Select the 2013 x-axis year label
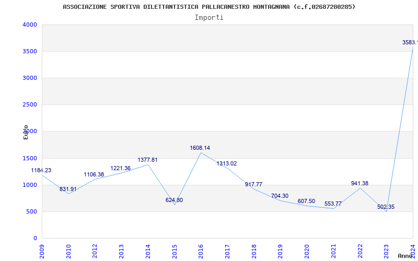The width and height of the screenshot is (418, 261). coord(122,252)
